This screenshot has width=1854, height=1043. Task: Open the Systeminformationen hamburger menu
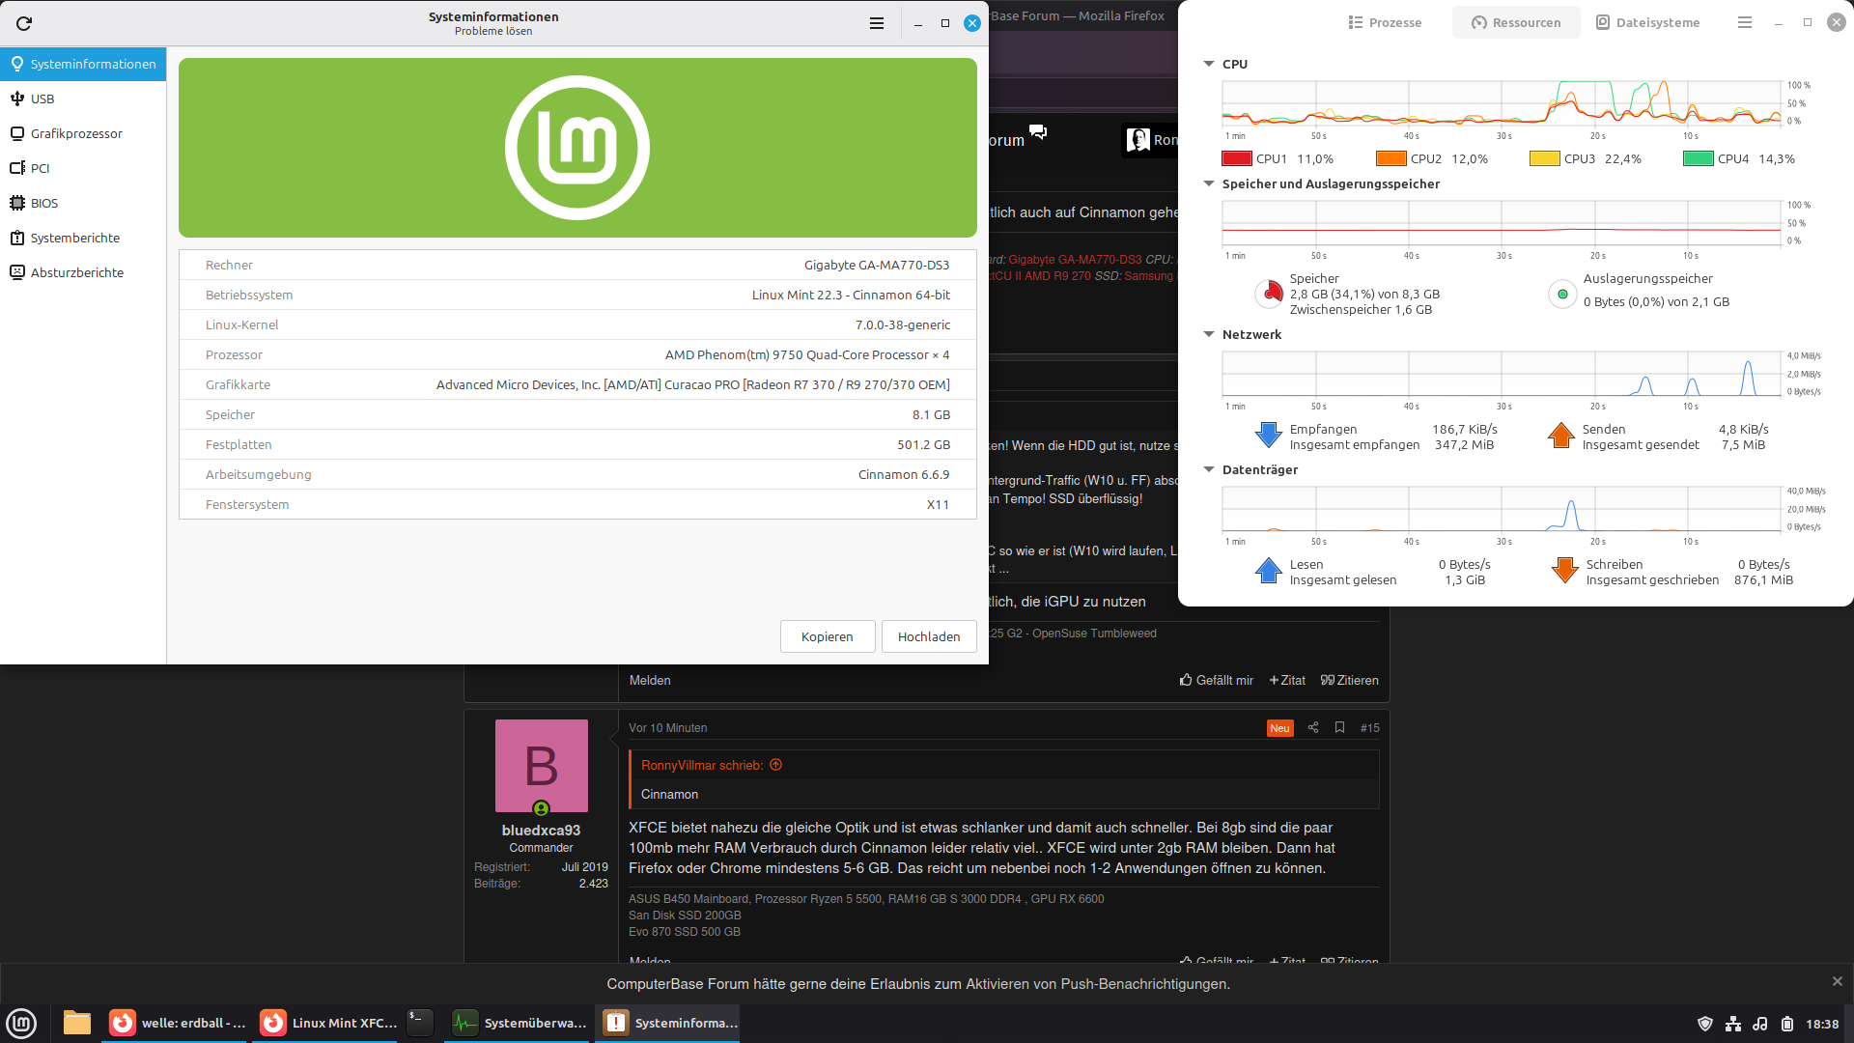click(877, 23)
